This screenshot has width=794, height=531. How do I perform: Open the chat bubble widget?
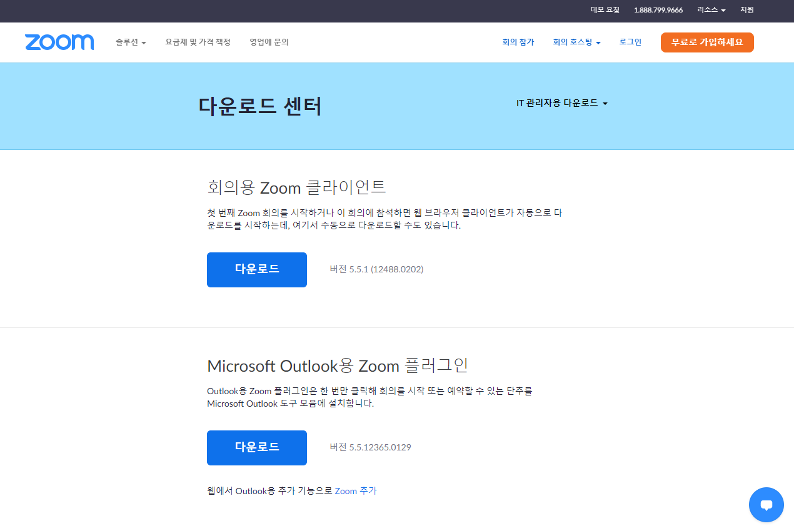[766, 505]
